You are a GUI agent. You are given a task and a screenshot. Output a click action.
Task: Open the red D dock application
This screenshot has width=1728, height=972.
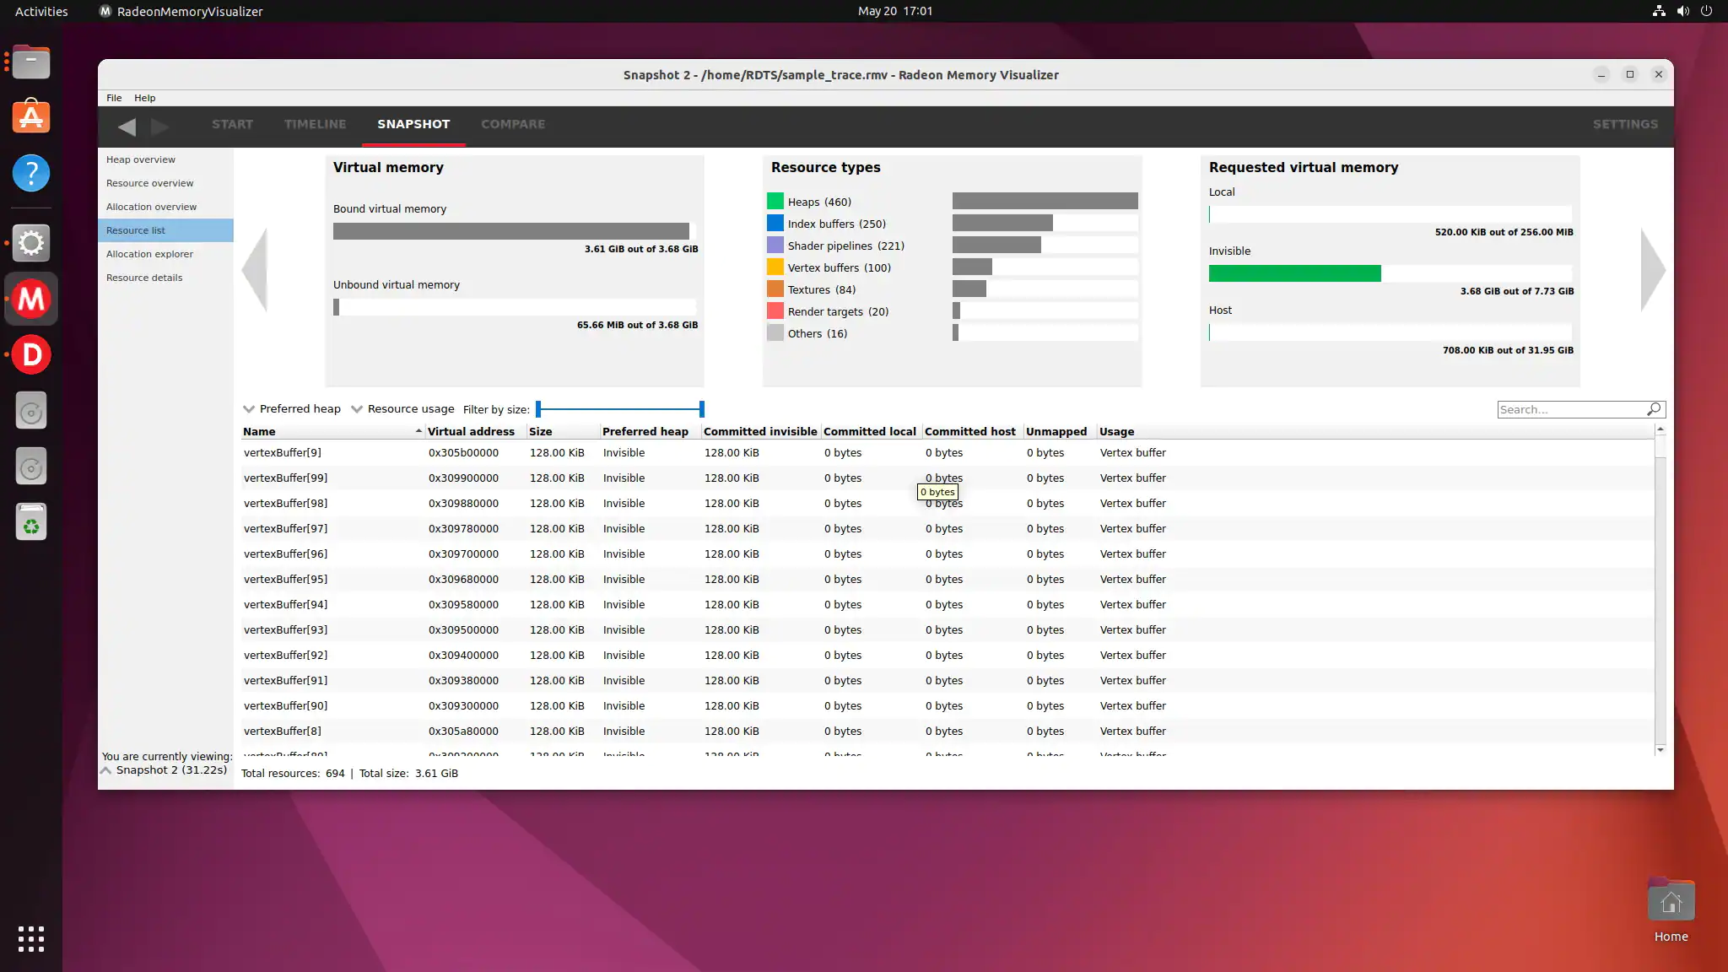point(31,354)
